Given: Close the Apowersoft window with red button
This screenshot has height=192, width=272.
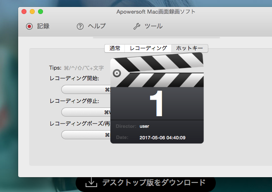Looking at the screenshot, I should point(24,12).
